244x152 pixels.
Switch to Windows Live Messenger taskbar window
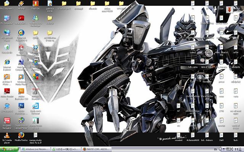[x=35, y=149]
